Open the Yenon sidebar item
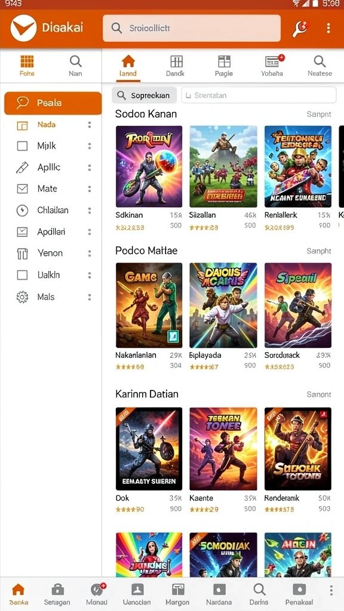This screenshot has width=344, height=611. pos(50,253)
